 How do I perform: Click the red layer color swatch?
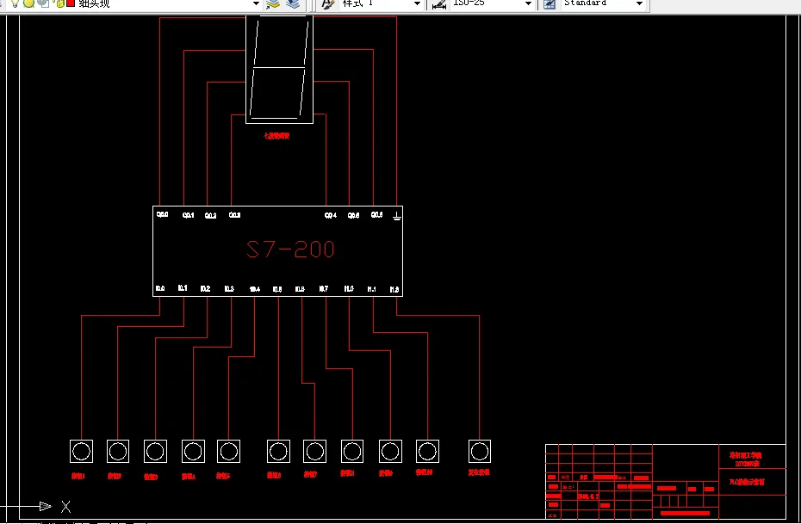(71, 3)
